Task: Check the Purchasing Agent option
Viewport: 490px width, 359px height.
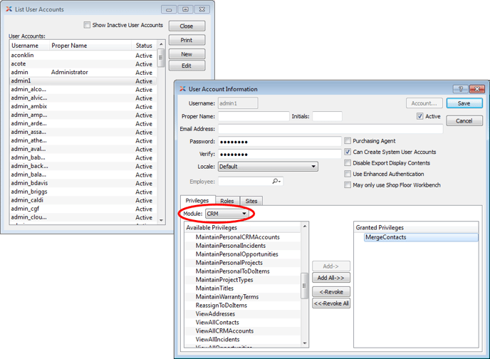Action: pyautogui.click(x=348, y=141)
